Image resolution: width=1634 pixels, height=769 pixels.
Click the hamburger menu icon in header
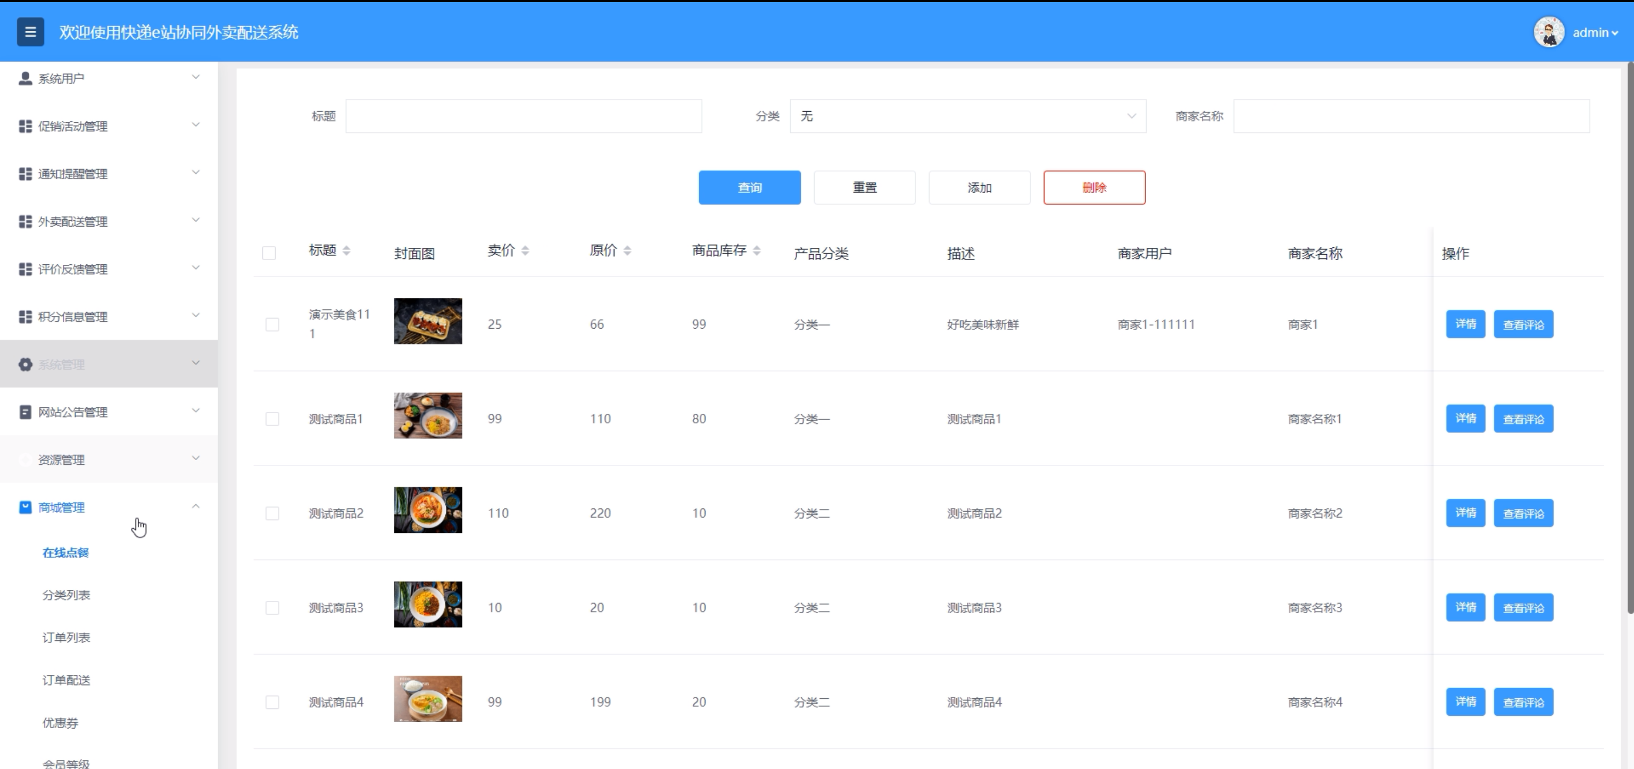point(30,32)
